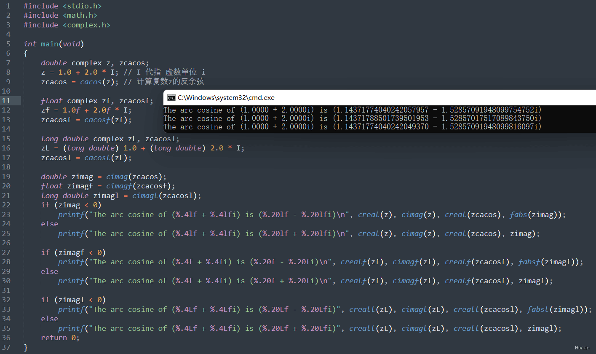Click the "if (zimagl < 0)" condition
Screen dimensions: 596x354
pyautogui.click(x=73, y=300)
